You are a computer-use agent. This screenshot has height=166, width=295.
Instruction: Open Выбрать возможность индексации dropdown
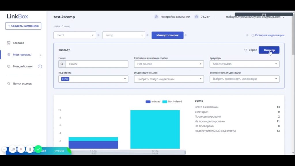[244, 79]
